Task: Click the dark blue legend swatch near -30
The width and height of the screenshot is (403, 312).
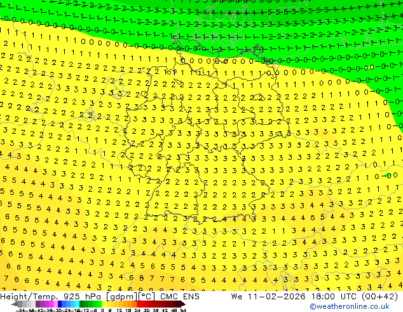Action: pos(60,304)
